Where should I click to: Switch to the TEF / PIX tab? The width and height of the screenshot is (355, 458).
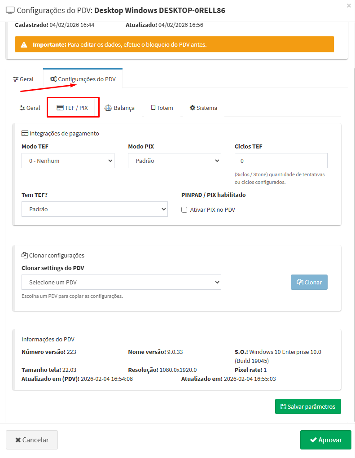pyautogui.click(x=73, y=108)
